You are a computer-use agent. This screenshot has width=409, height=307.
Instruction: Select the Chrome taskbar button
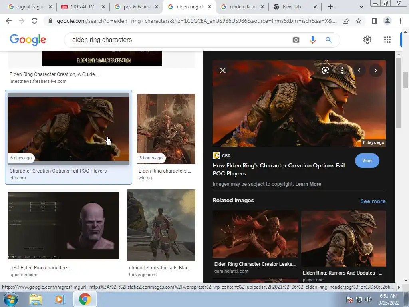coord(85,299)
